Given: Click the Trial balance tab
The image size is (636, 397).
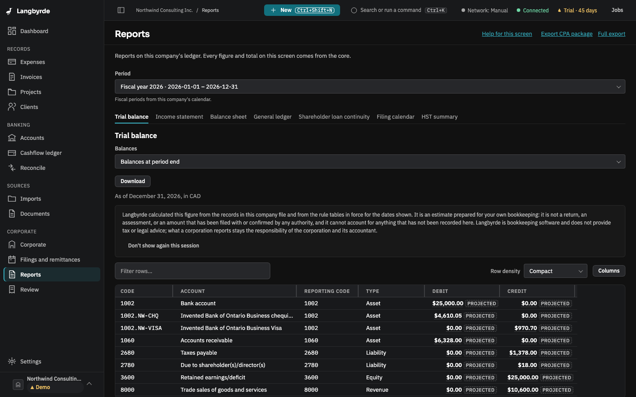Looking at the screenshot, I should click(132, 117).
